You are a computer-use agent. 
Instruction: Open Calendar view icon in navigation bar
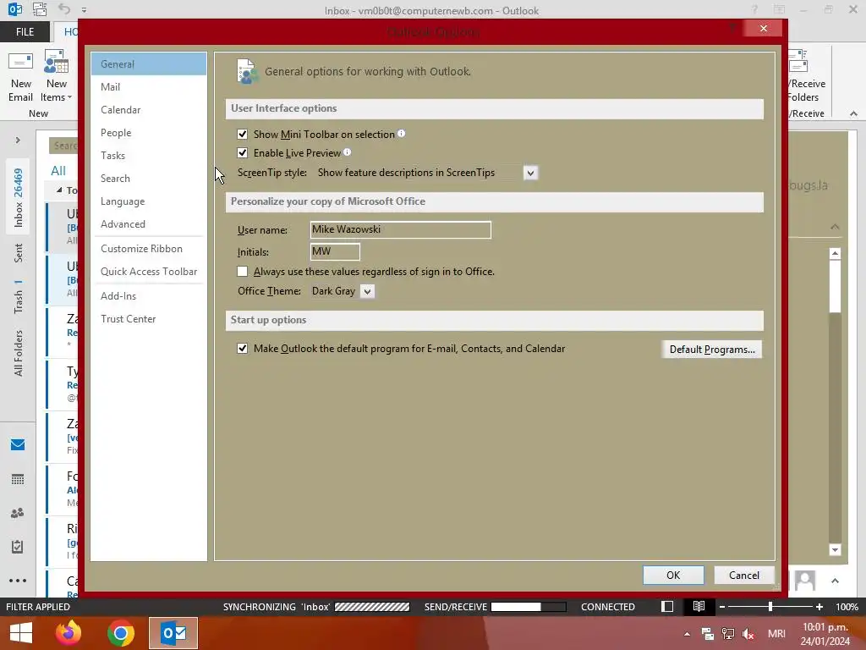tap(18, 479)
